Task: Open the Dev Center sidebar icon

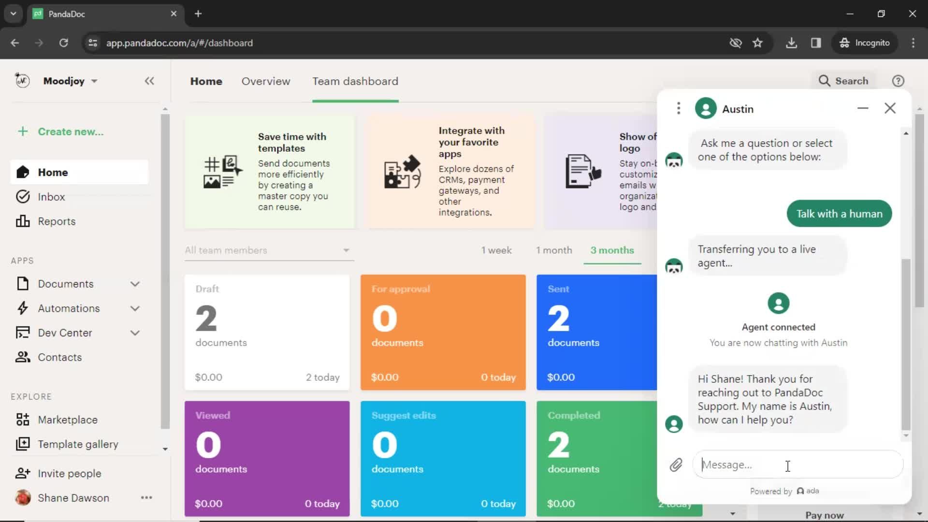Action: click(21, 332)
